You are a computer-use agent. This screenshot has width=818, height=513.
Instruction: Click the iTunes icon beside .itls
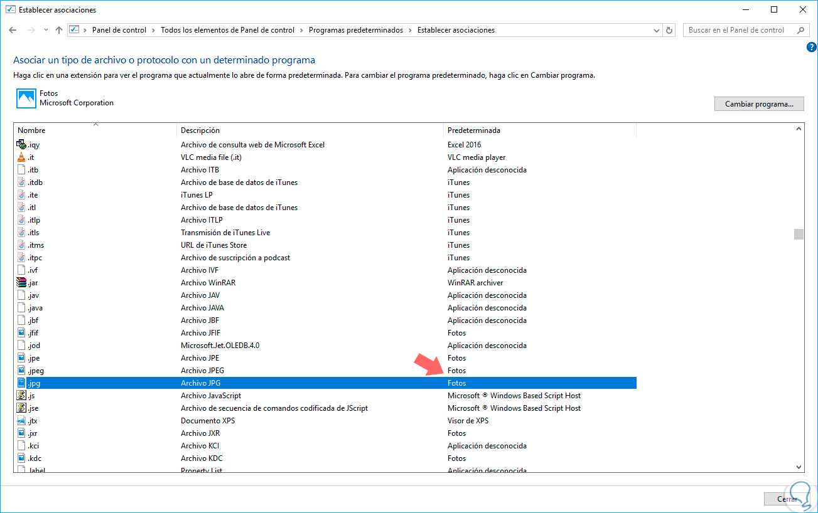click(21, 232)
